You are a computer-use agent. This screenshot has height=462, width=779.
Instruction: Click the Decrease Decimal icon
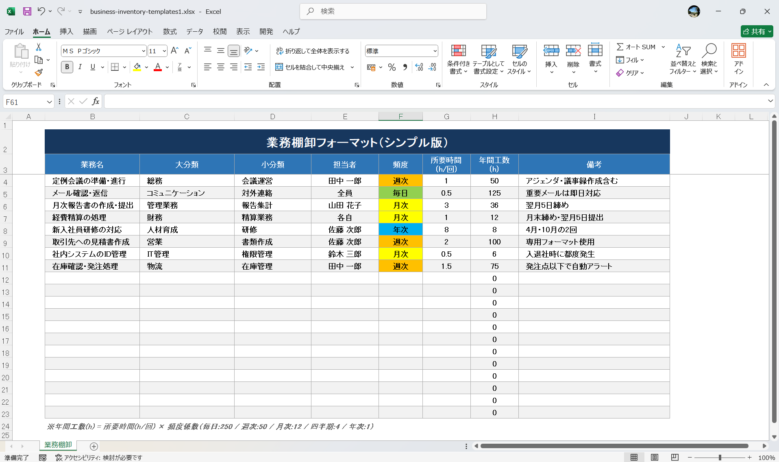(432, 68)
